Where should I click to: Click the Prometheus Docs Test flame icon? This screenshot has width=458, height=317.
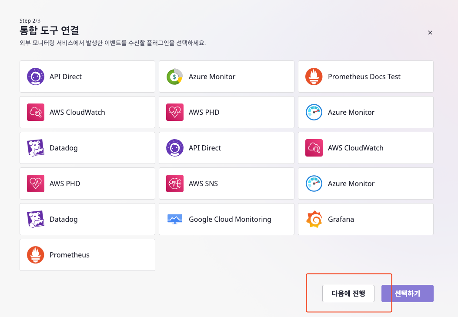pos(314,77)
